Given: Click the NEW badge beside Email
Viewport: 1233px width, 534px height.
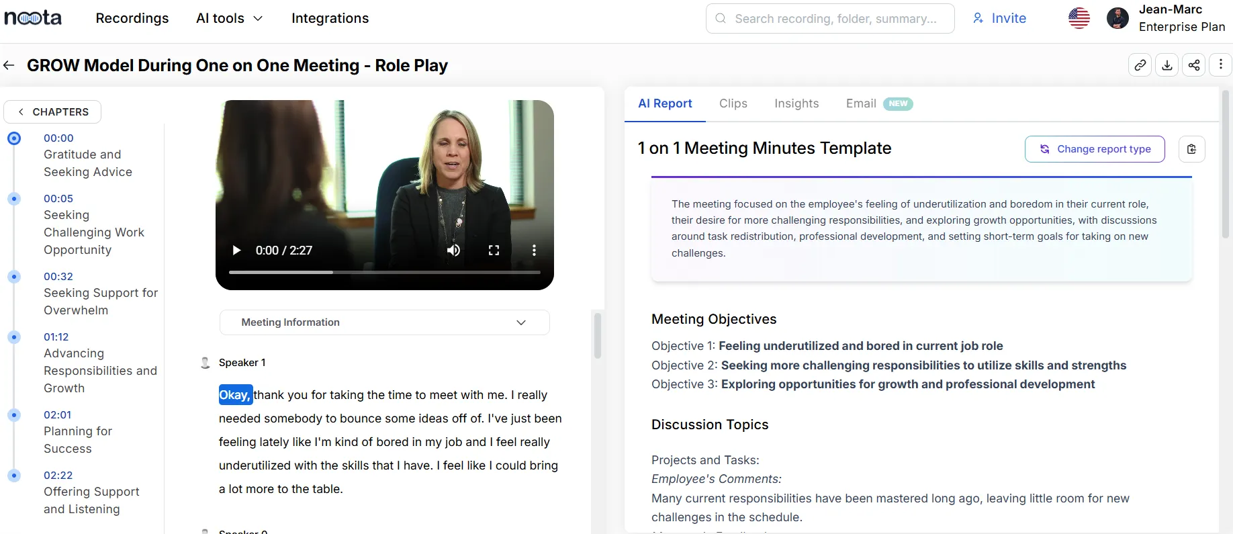Looking at the screenshot, I should (898, 103).
